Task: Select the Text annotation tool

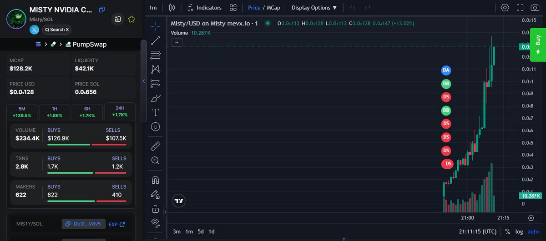Action: pyautogui.click(x=156, y=112)
